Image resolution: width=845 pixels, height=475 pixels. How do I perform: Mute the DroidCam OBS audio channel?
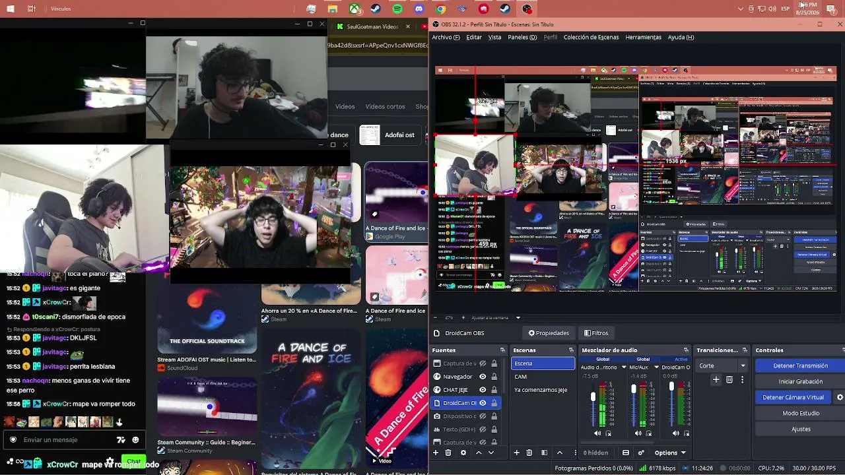(675, 433)
